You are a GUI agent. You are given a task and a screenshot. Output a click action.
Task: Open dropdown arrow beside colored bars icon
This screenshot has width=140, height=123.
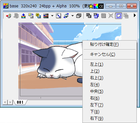[x=52, y=16]
